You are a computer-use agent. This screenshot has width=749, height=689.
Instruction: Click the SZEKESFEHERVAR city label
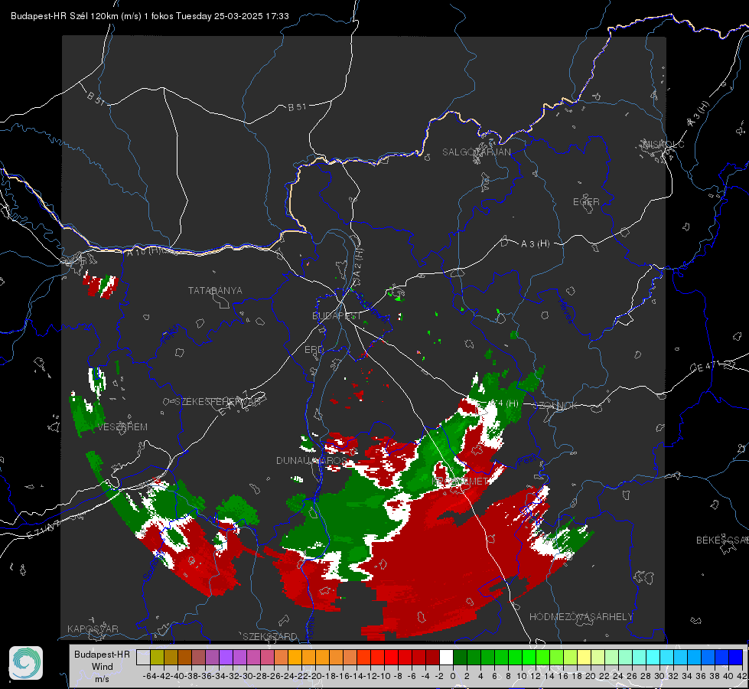tap(217, 402)
